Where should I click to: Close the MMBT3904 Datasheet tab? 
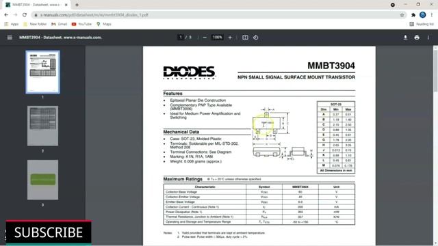pos(66,5)
